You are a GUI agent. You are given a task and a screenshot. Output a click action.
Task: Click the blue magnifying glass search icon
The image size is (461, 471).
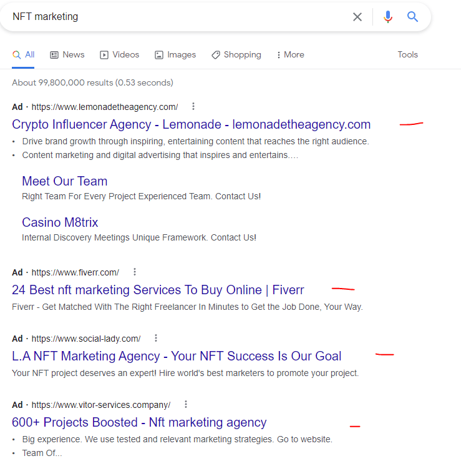click(412, 16)
